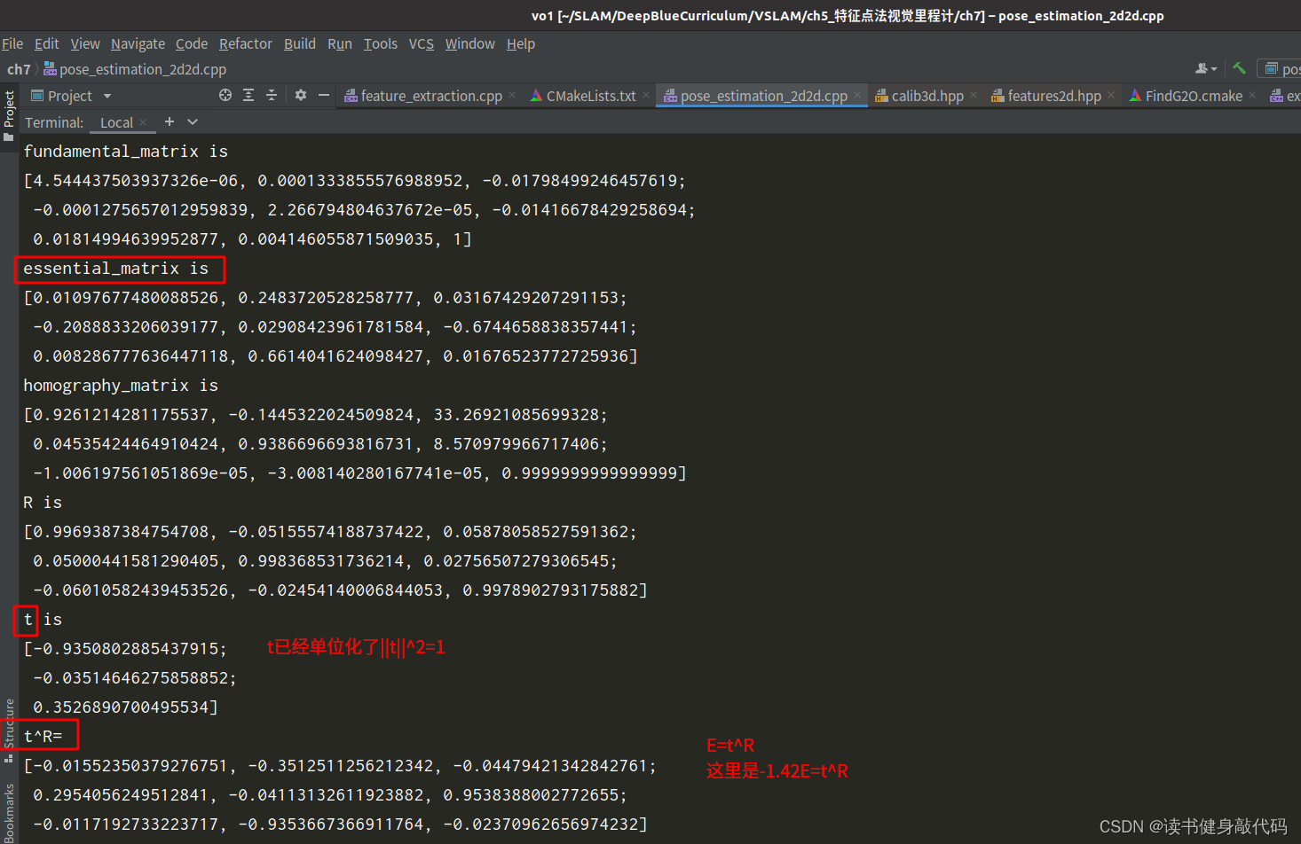The height and width of the screenshot is (844, 1301).
Task: Switch to feature_extraction.cpp tab
Action: (x=423, y=96)
